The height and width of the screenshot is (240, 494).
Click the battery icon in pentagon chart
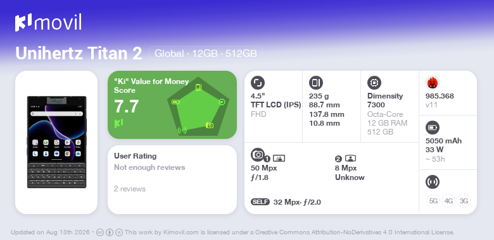coord(175,102)
